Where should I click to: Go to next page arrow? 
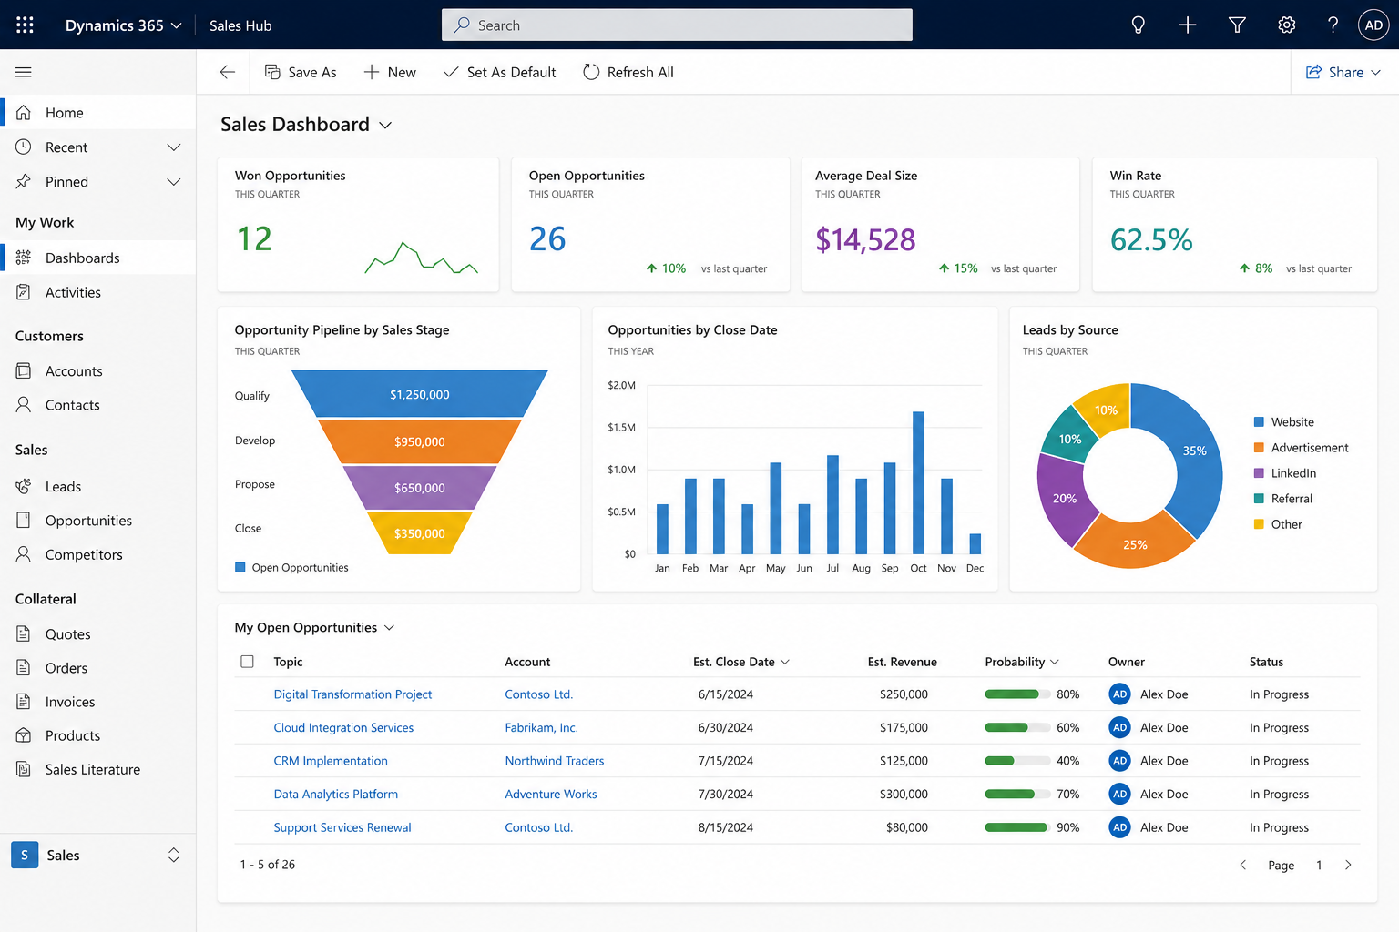click(x=1348, y=865)
